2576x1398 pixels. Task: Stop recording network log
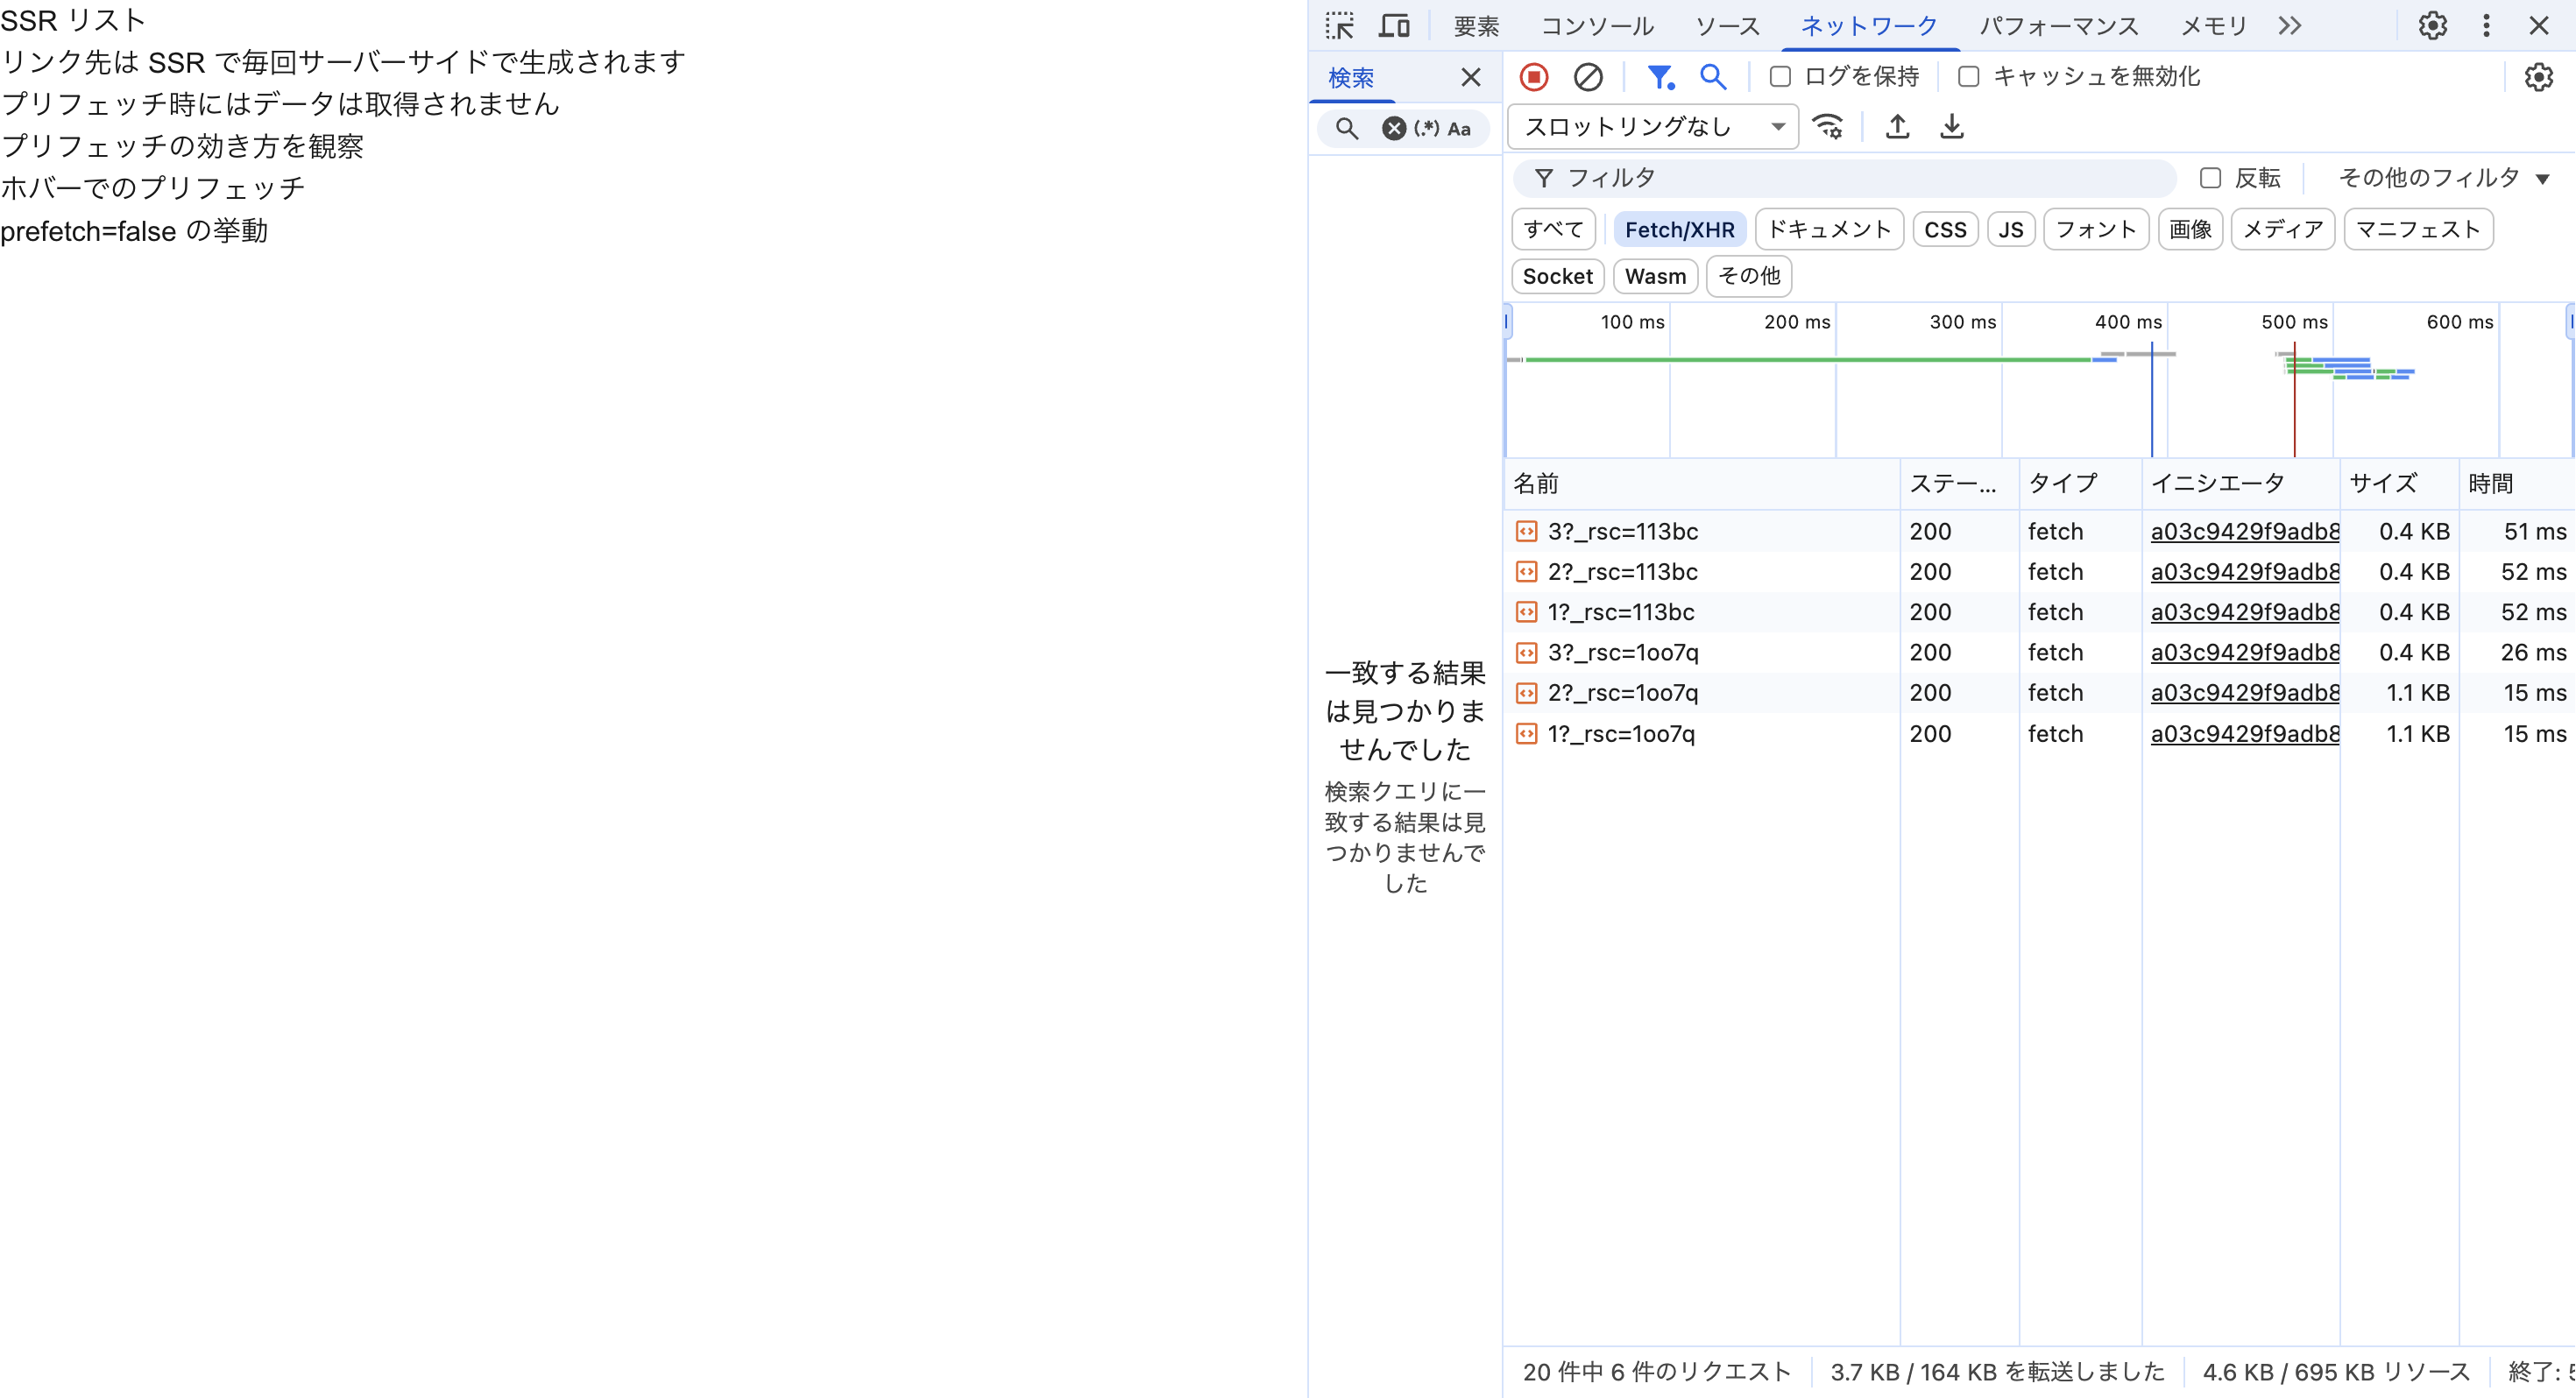click(x=1534, y=77)
